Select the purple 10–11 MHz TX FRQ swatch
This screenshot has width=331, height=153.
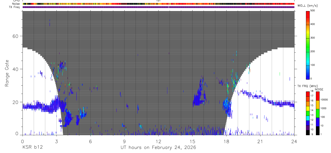[308, 128]
